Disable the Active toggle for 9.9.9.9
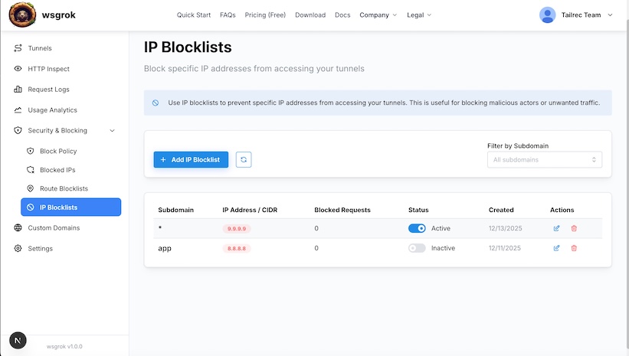The image size is (629, 356). pos(417,228)
